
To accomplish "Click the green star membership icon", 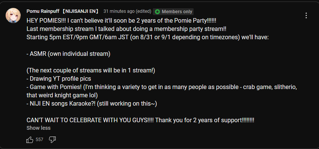I will coord(157,12).
